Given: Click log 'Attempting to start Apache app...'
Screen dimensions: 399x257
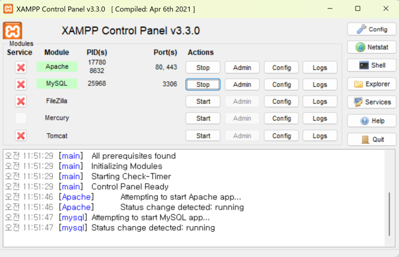Looking at the screenshot, I should pyautogui.click(x=180, y=197).
